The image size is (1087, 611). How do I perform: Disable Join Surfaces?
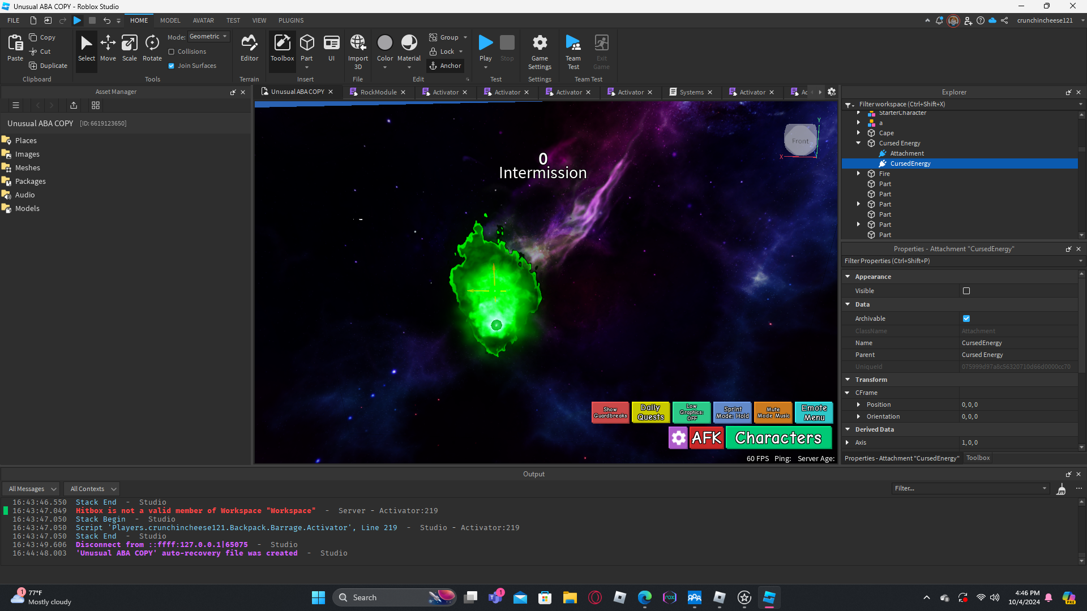click(171, 66)
